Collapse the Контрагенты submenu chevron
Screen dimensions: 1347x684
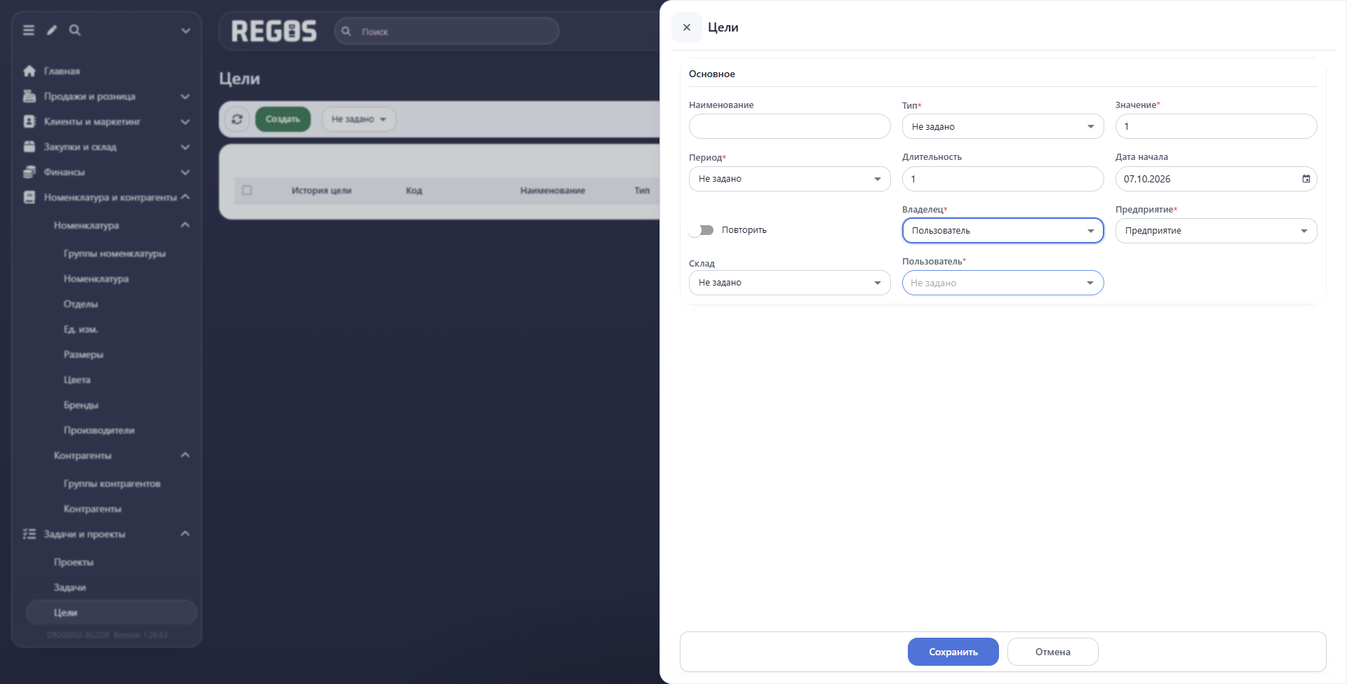click(x=185, y=455)
